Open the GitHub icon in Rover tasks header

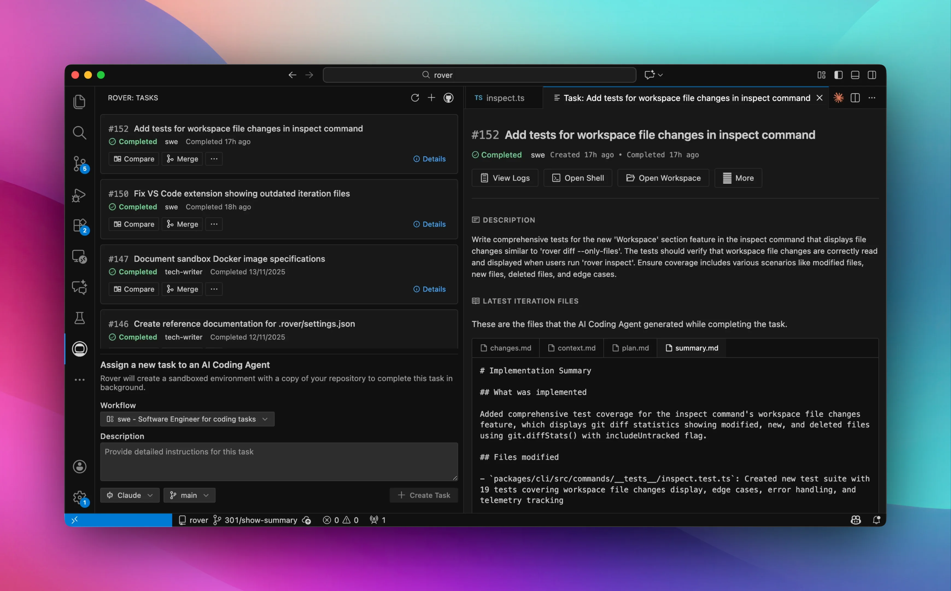pos(448,98)
